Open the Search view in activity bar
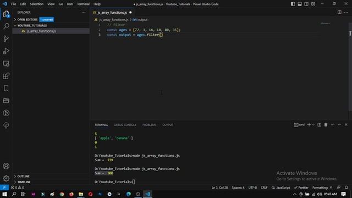The width and height of the screenshot is (352, 198). click(x=6, y=26)
